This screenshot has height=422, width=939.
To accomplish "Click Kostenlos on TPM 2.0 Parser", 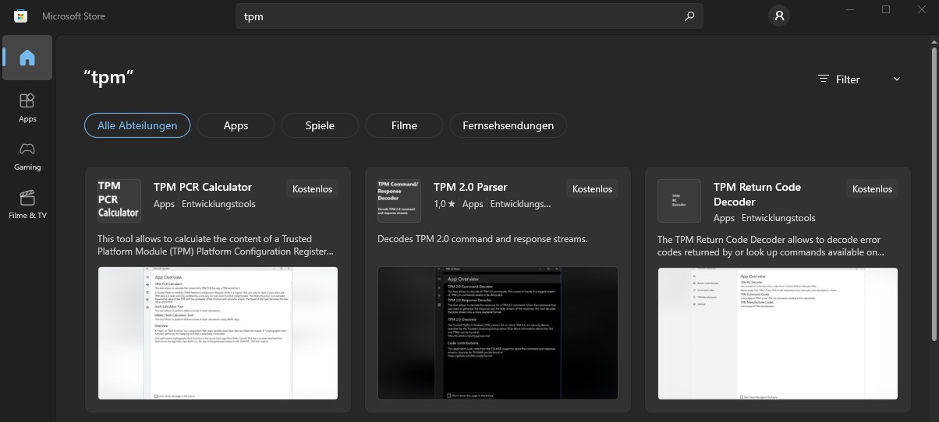I will (x=592, y=188).
